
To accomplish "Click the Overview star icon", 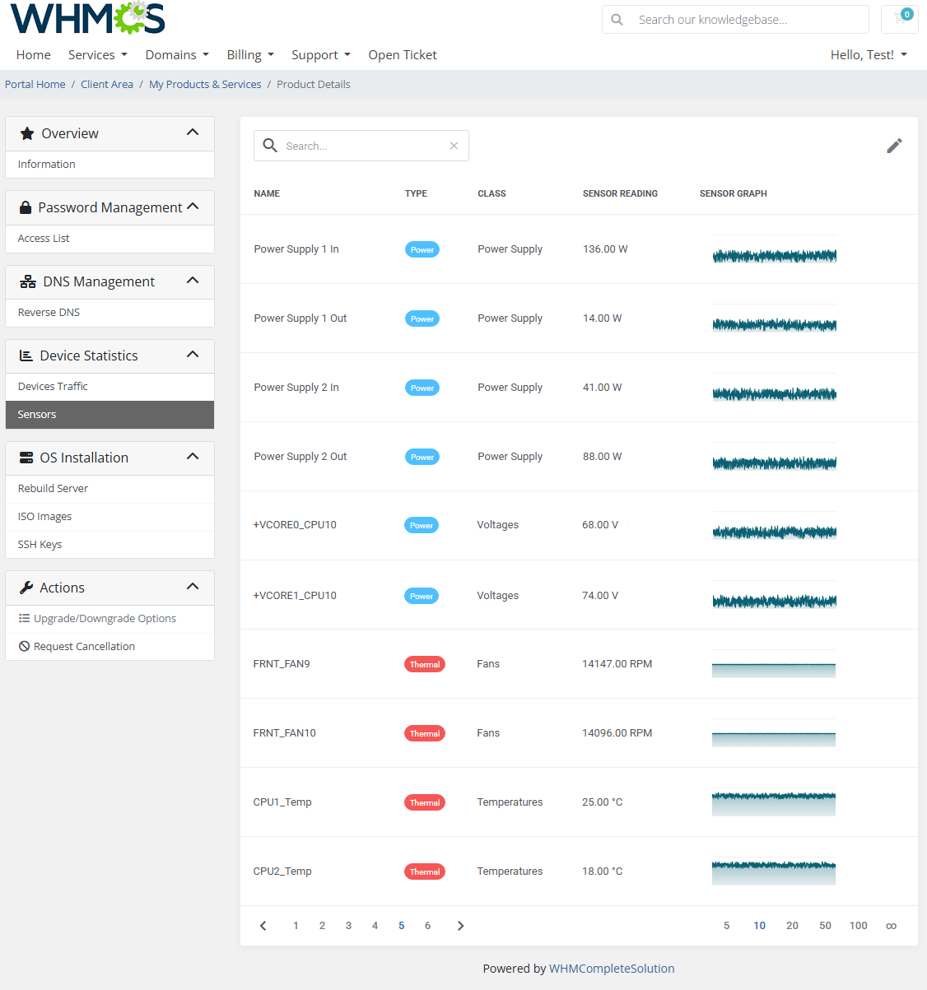I will (27, 133).
